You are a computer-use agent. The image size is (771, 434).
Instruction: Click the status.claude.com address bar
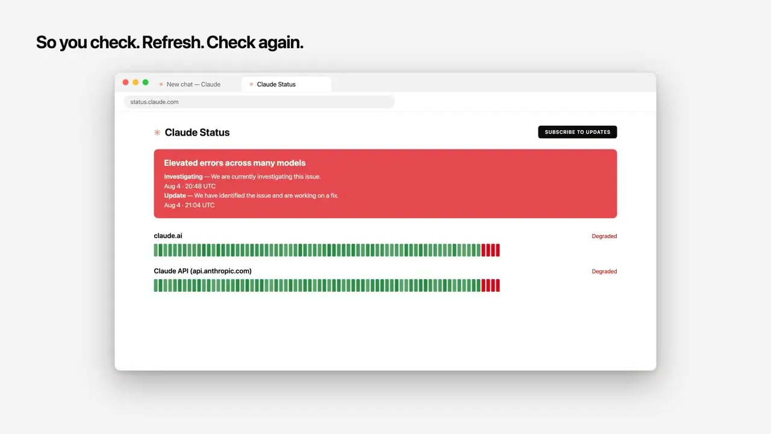pos(259,102)
